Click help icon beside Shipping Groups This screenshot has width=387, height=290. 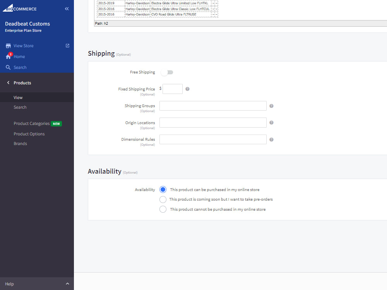tap(271, 106)
